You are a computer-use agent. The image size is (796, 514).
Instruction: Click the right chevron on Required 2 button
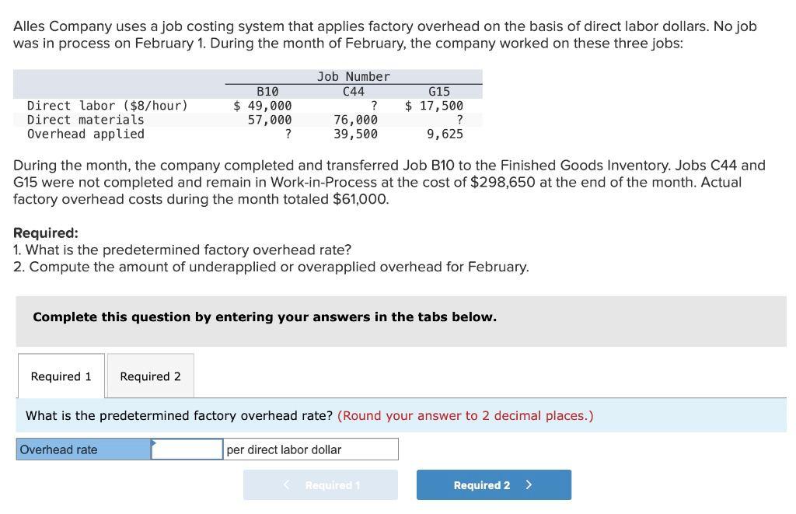pos(529,484)
